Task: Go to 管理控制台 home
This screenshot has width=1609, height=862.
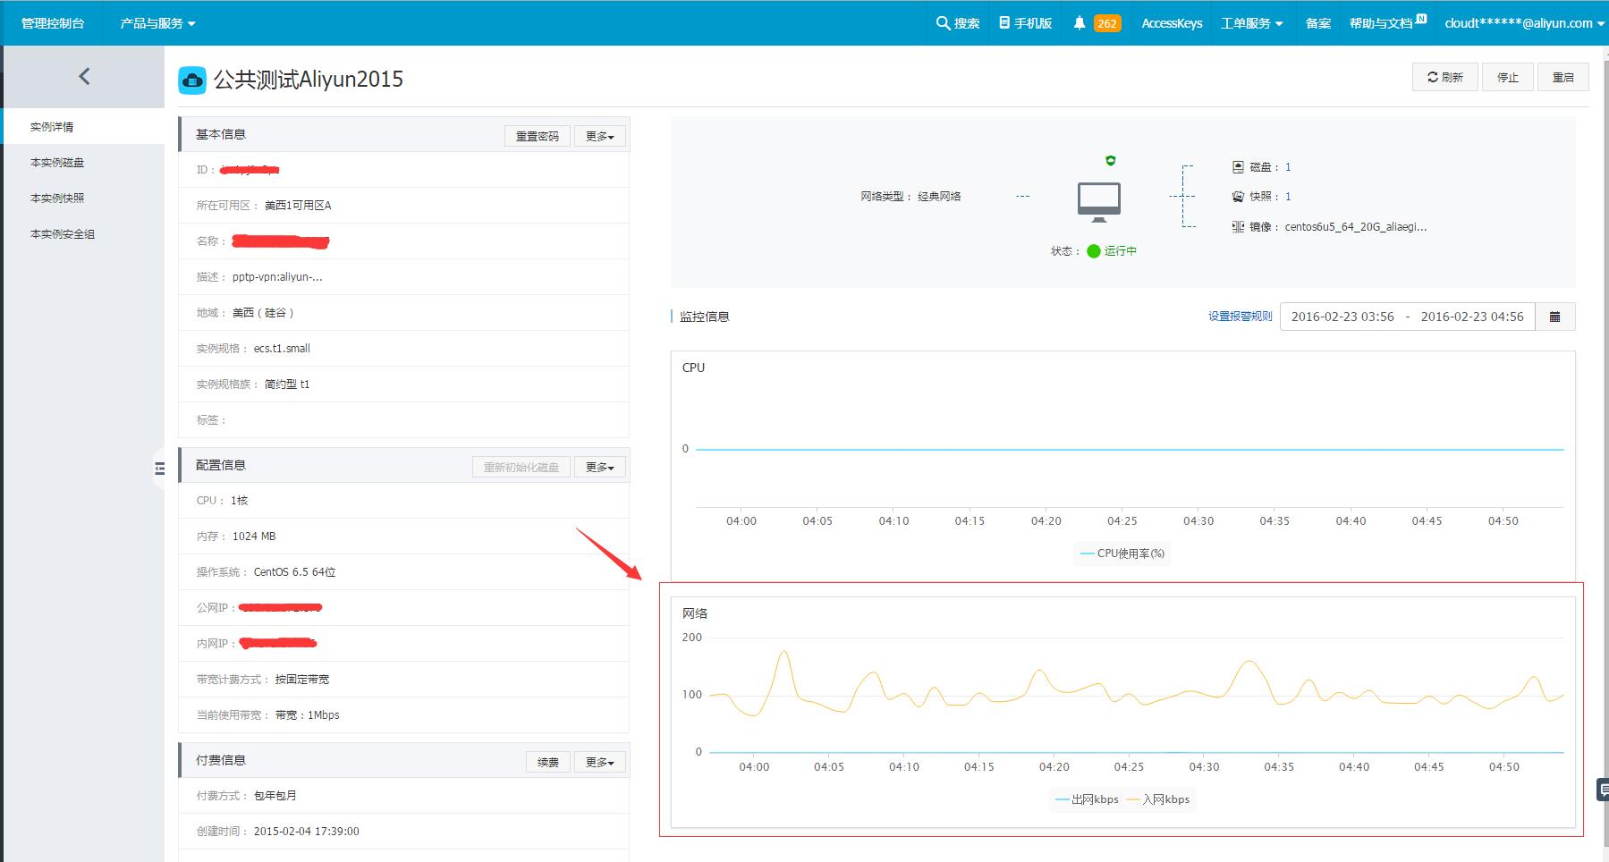Action: coord(53,23)
